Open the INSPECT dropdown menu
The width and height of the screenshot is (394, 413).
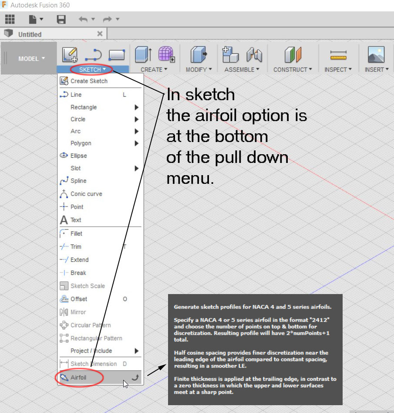click(338, 70)
